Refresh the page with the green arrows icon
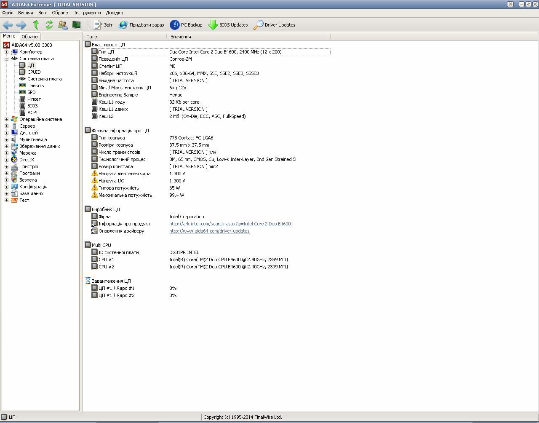This screenshot has height=423, width=539. 49,25
